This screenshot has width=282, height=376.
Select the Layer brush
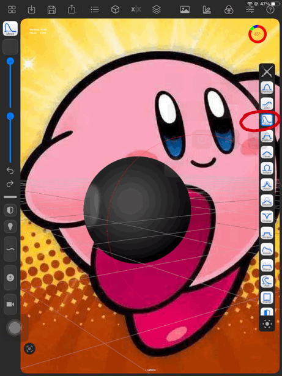[x=267, y=152]
